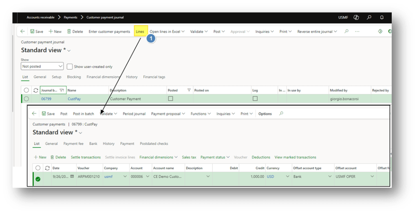The height and width of the screenshot is (213, 417).
Task: Click the Save icon in the top toolbar
Action: (x=32, y=31)
